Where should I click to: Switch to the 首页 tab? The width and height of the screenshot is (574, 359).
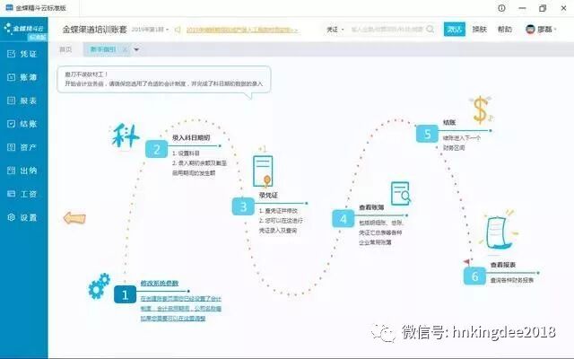tap(65, 49)
